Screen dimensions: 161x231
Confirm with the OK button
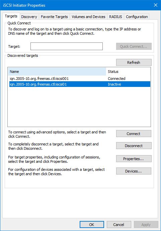[92, 225]
